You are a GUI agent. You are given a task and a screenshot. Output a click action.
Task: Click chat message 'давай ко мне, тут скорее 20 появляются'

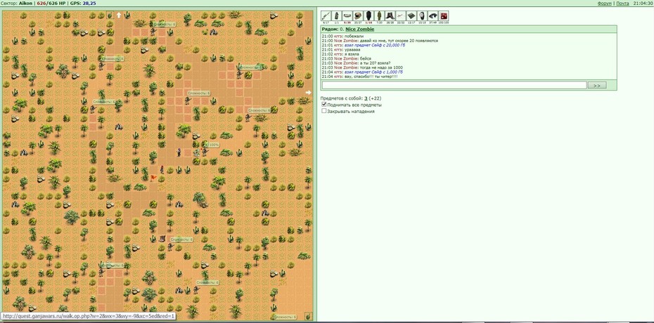(399, 41)
